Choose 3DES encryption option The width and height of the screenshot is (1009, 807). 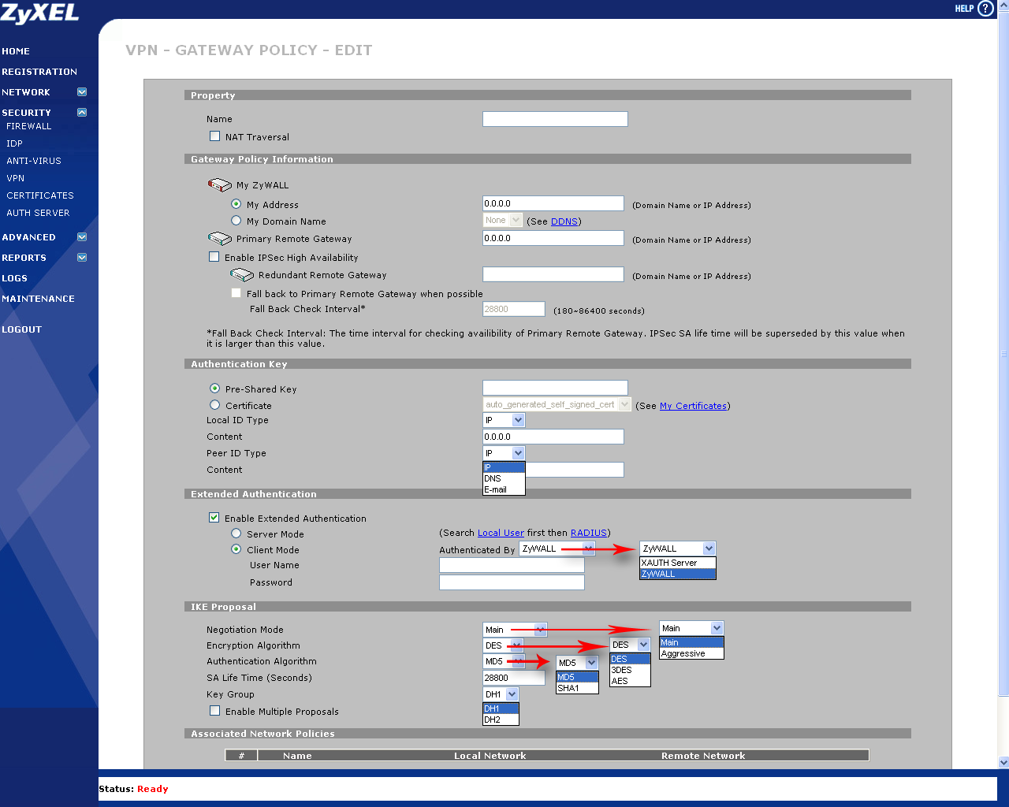(x=630, y=670)
